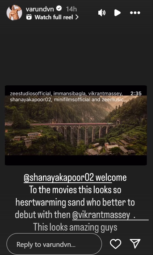
Task: Open the embedded reel showing the train bridge
Action: [x=76, y=125]
